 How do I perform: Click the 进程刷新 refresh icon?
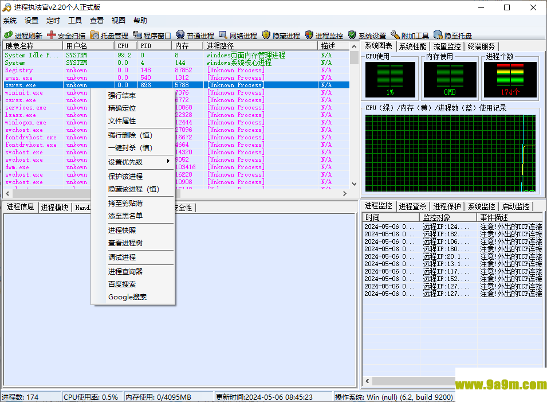[x=8, y=36]
